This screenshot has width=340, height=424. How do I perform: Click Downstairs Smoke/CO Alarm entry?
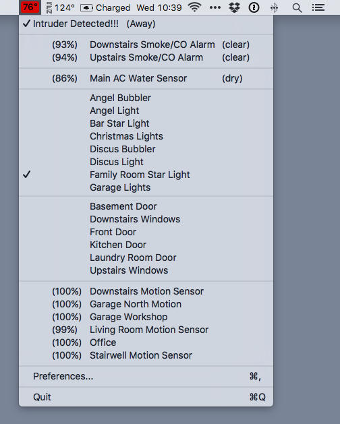(x=146, y=44)
